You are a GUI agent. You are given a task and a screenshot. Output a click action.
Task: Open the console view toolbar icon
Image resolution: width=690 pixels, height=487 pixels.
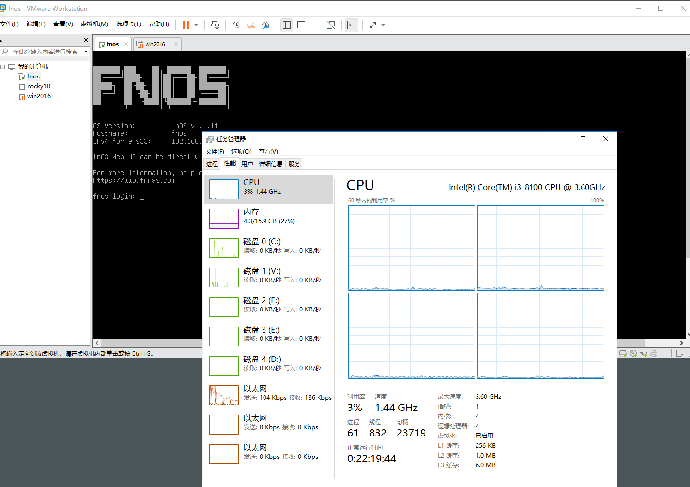(x=352, y=25)
